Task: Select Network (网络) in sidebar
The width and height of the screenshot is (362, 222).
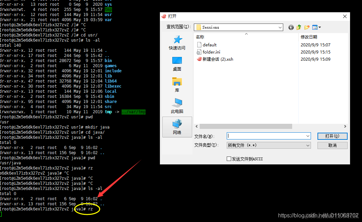Action: (x=177, y=127)
